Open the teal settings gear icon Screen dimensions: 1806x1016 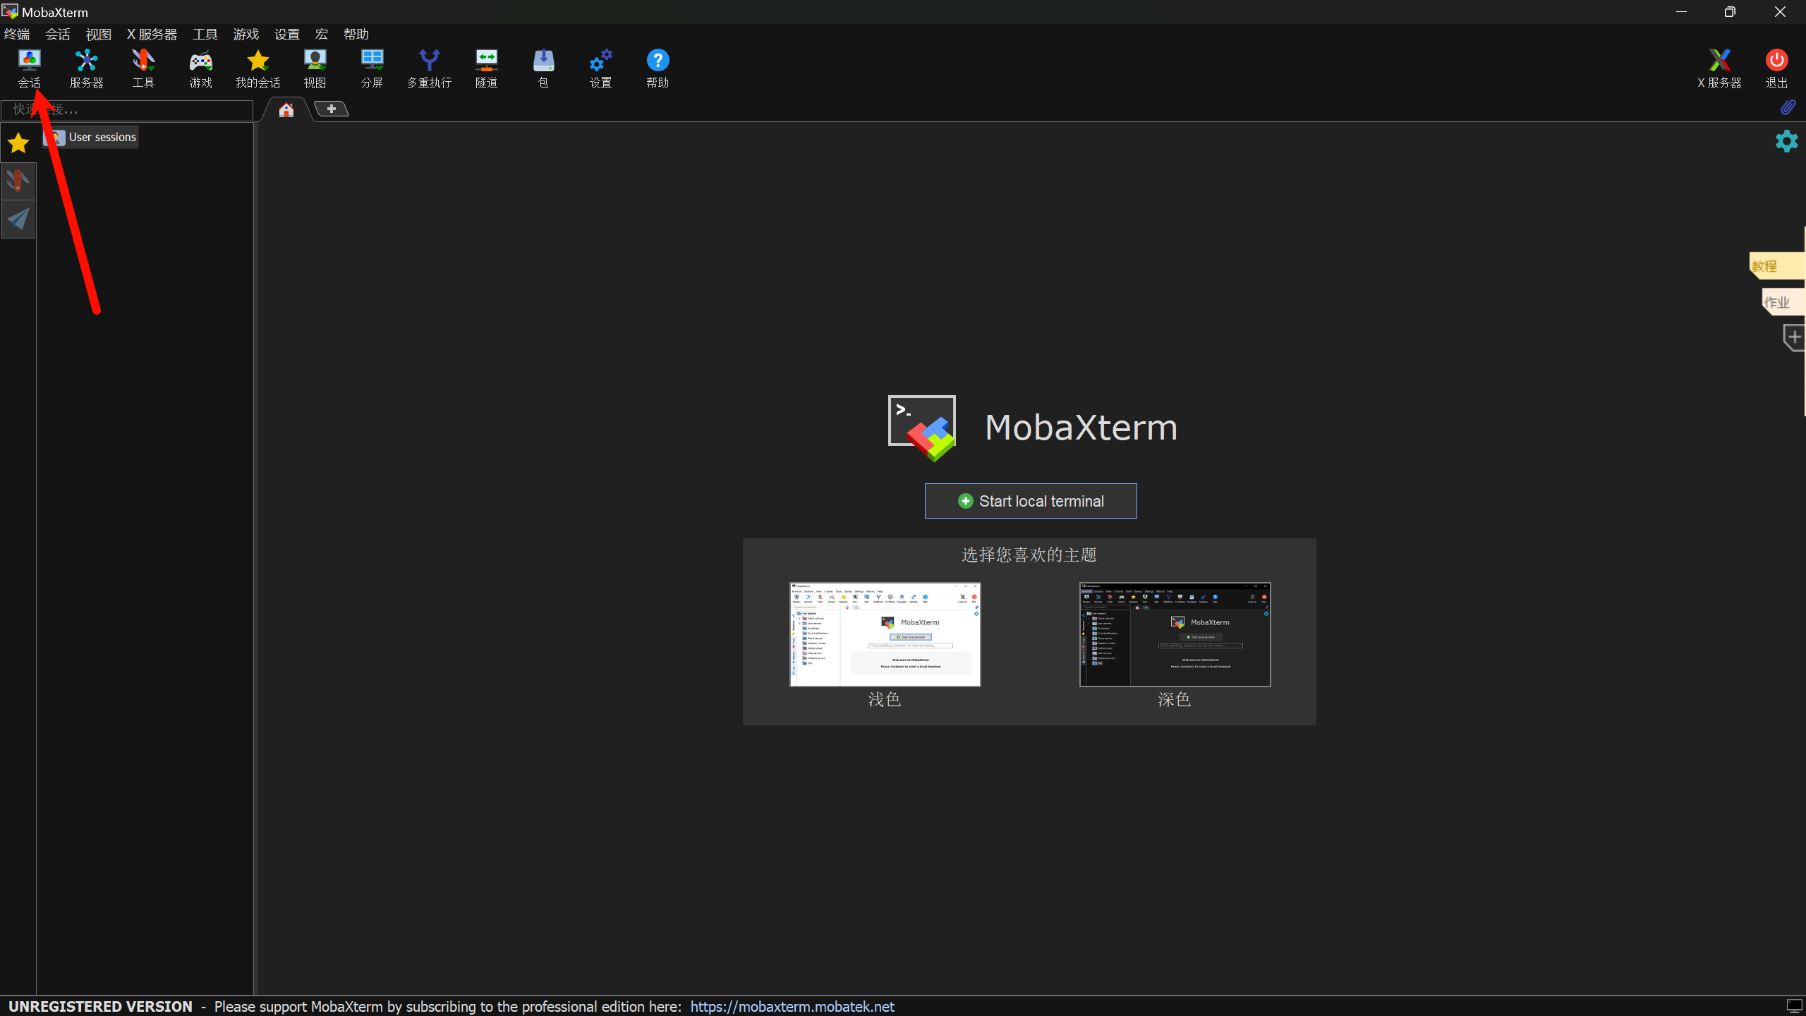coord(1786,141)
